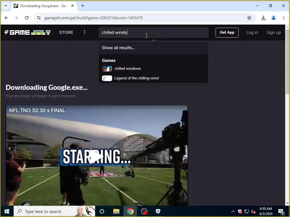This screenshot has height=217, width=290.
Task: Open the Chrome profile icon
Action: (x=273, y=18)
